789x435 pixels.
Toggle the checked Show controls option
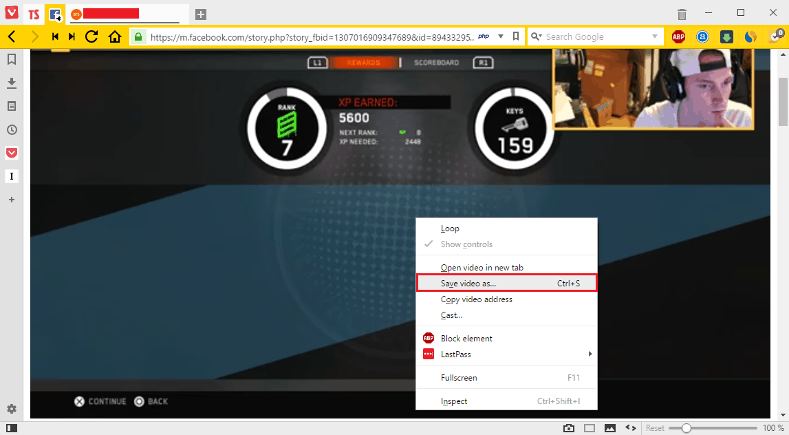(x=507, y=244)
